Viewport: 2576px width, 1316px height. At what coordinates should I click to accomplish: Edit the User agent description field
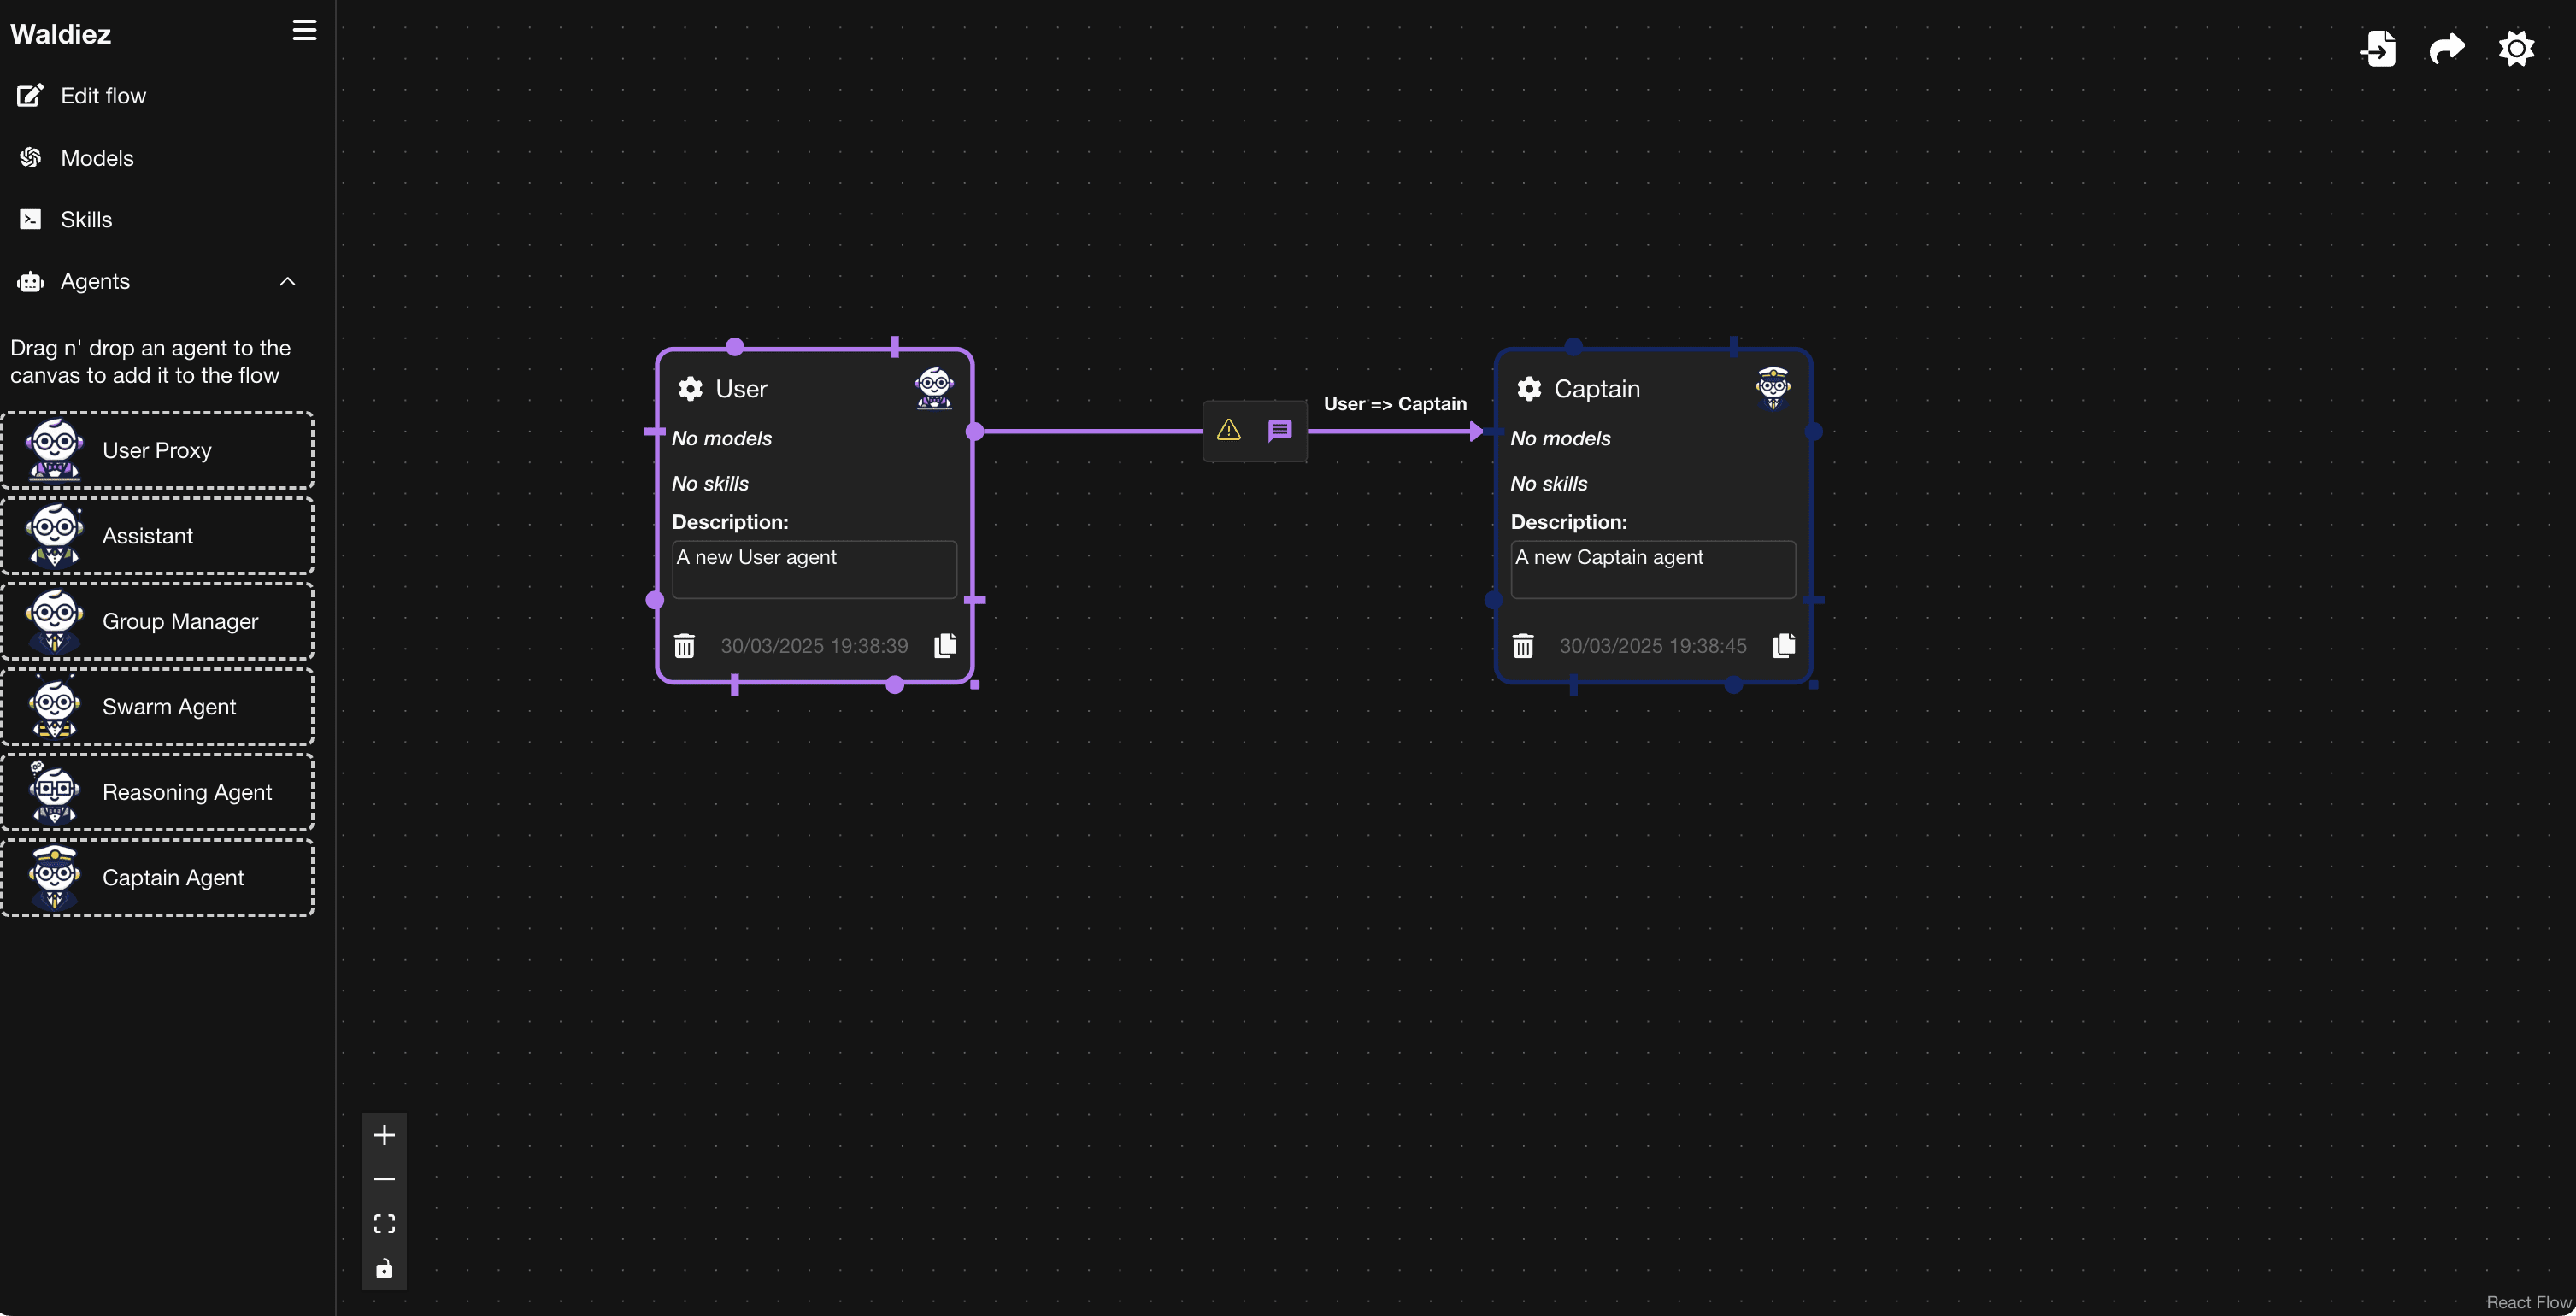click(813, 568)
